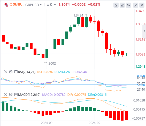
Task: Click the RSI2:41.26 value
Action: tap(62, 72)
